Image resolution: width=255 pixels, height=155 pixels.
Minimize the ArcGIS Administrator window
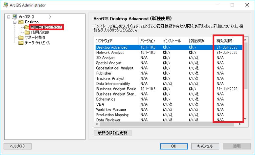click(218, 5)
